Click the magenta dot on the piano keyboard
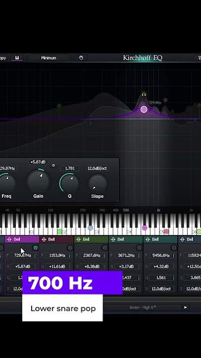Image resolution: width=201 pixels, height=358 pixels. (144, 228)
